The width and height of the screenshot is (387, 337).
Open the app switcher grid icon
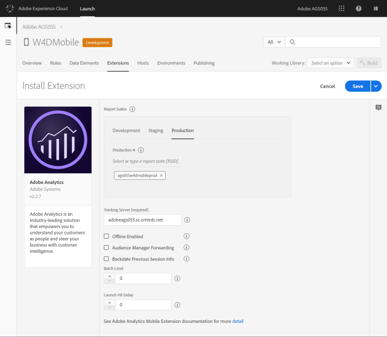coord(342,9)
